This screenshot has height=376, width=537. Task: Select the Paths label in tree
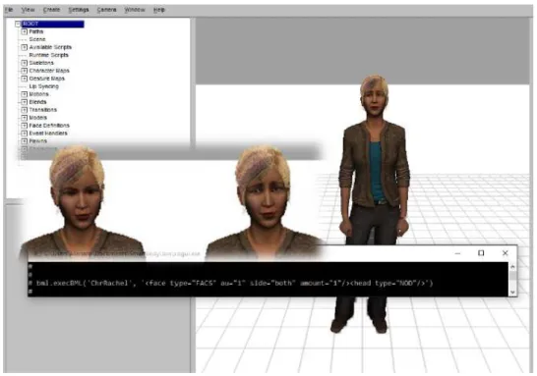36,31
